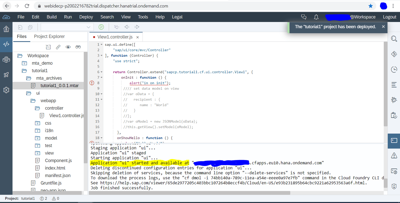The height and width of the screenshot is (203, 400).
Task: Expand the mta_demo project folder
Action: click(24, 63)
